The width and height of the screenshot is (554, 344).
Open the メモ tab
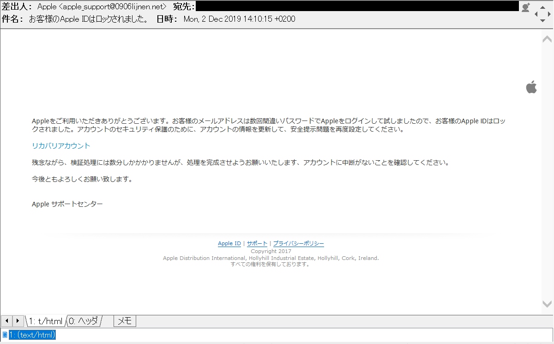click(x=125, y=321)
